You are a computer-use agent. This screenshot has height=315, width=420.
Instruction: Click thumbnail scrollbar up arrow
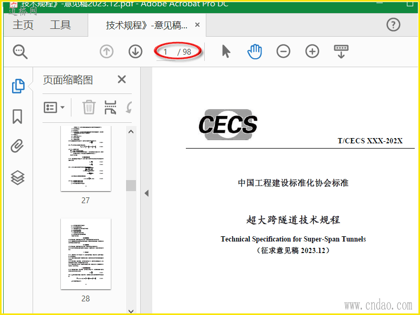[x=131, y=132]
